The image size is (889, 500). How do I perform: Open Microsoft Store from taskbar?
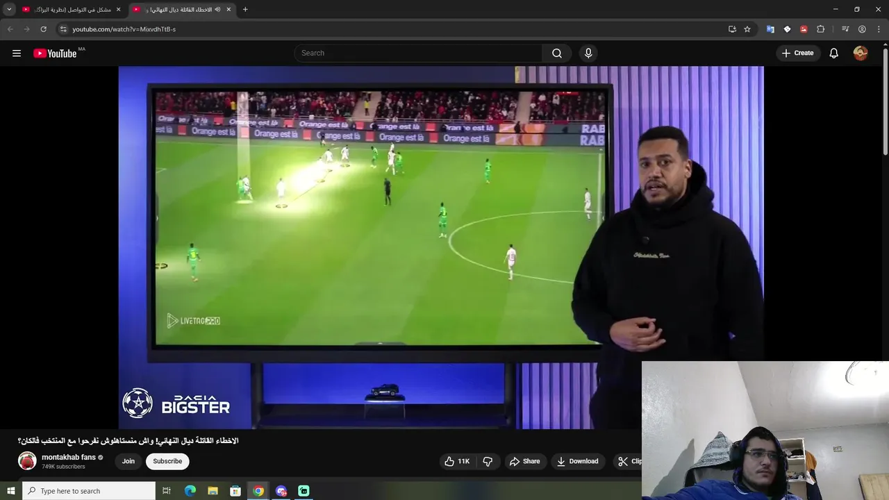pyautogui.click(x=235, y=491)
